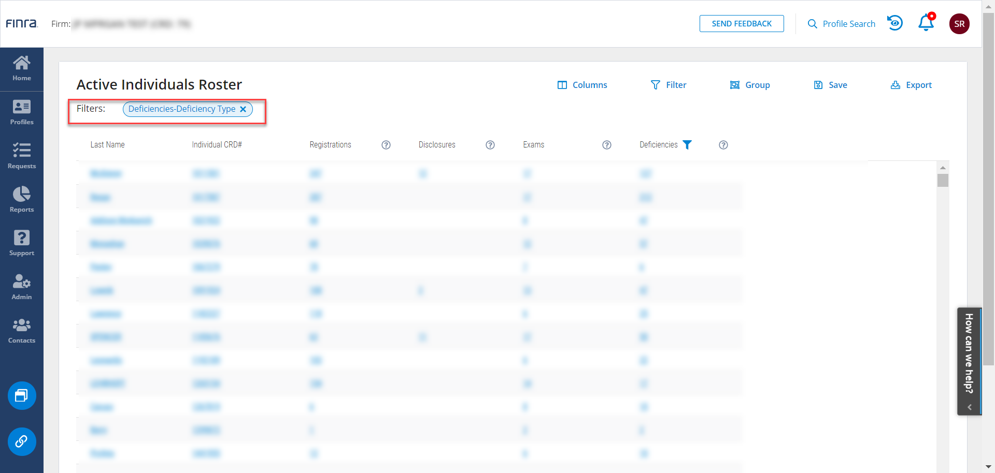This screenshot has height=473, width=995.
Task: Remove the Deficiencies-Deficiency Type filter chip
Action: [x=243, y=109]
